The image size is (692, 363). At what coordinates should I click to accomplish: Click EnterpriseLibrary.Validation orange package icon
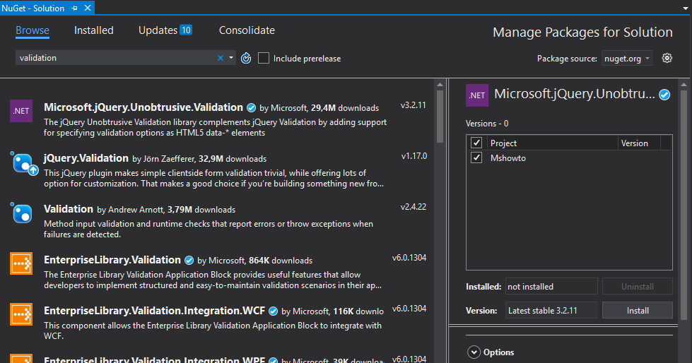click(x=21, y=263)
